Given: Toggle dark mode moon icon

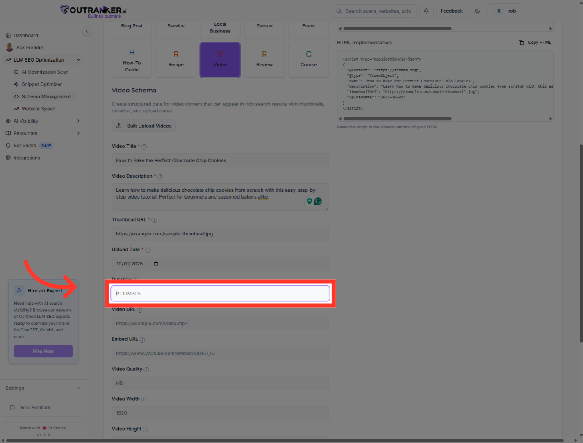Looking at the screenshot, I should coord(477,11).
